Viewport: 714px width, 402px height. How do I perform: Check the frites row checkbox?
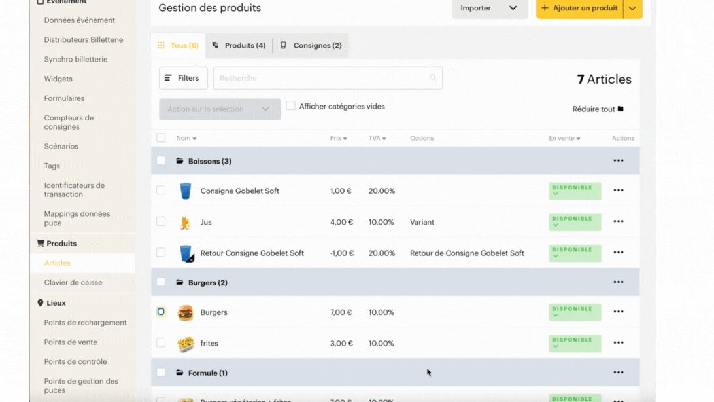pyautogui.click(x=161, y=342)
